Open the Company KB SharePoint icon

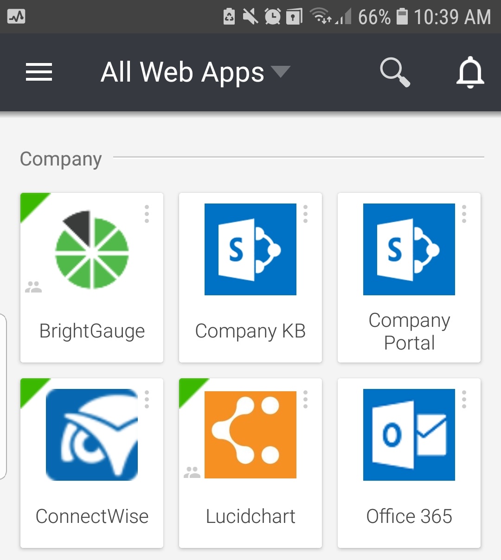coord(250,249)
